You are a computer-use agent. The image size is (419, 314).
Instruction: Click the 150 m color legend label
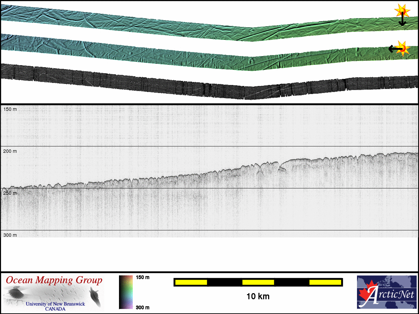(142, 277)
